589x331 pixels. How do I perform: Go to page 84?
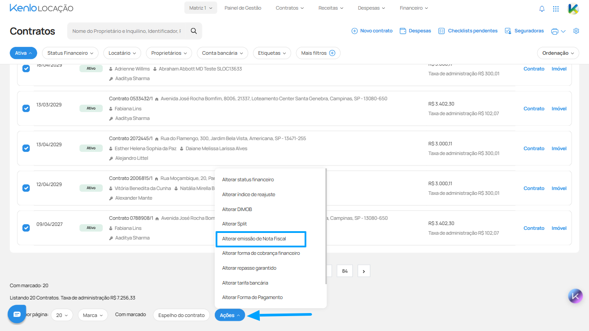(344, 271)
